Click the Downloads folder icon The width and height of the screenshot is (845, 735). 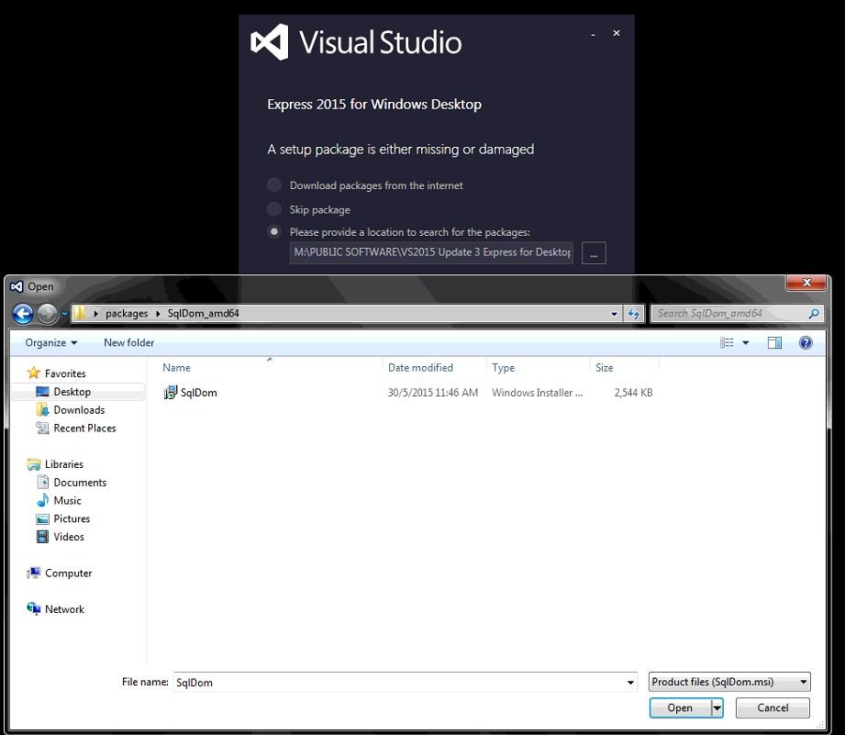tap(42, 409)
